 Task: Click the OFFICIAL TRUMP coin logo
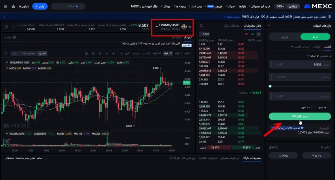[x=184, y=27]
